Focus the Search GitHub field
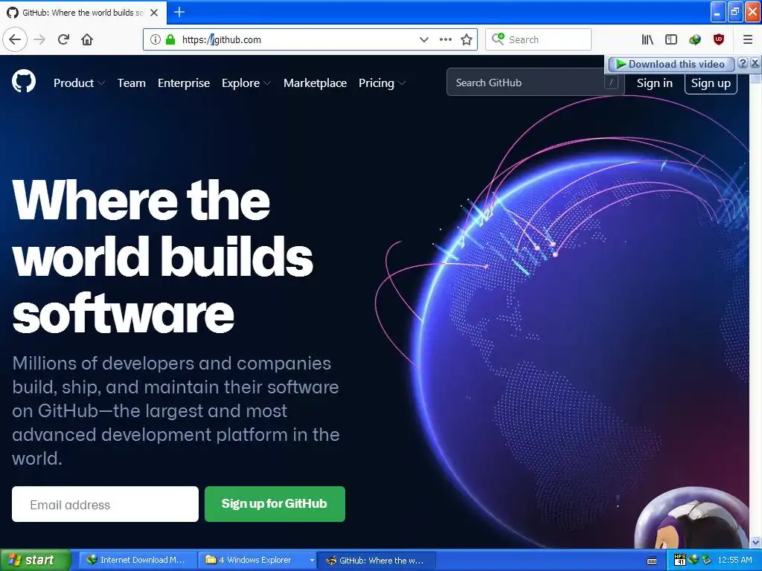Image resolution: width=762 pixels, height=571 pixels. coord(536,82)
